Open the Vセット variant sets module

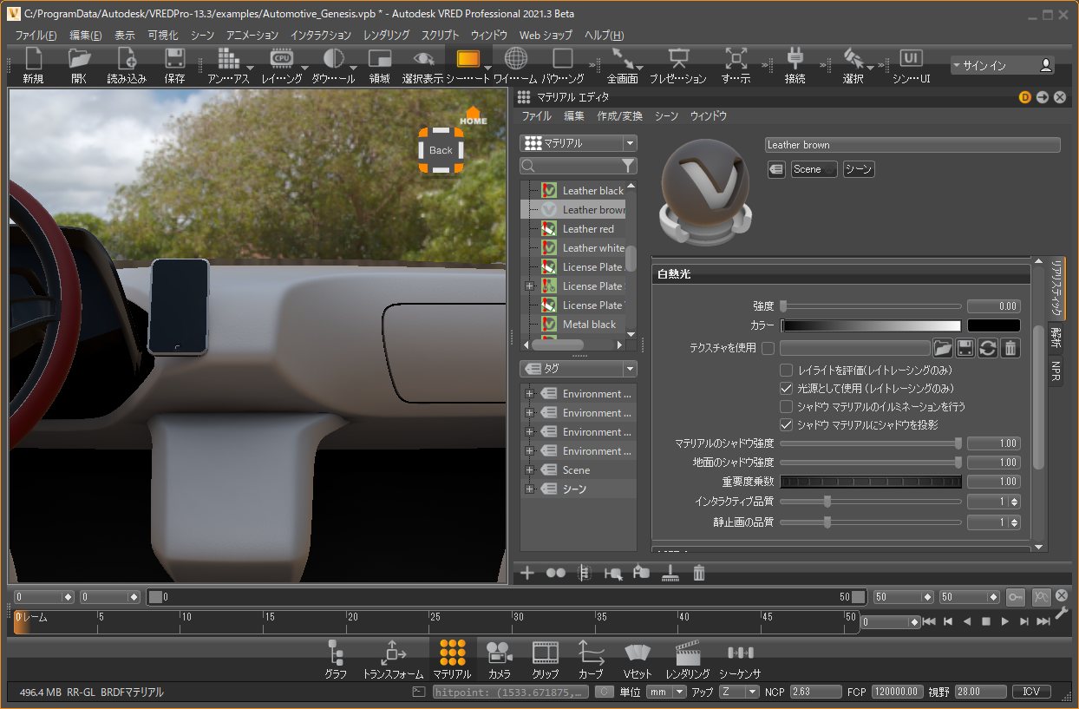[638, 660]
